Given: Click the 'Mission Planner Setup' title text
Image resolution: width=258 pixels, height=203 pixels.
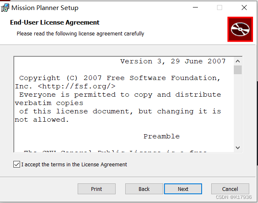Looking at the screenshot, I should 45,8.
